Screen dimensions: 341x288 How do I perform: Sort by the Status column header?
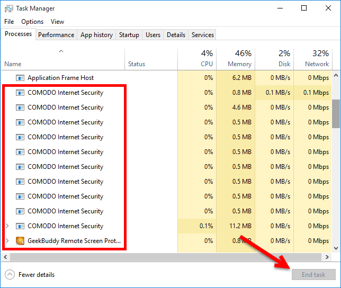click(x=151, y=59)
